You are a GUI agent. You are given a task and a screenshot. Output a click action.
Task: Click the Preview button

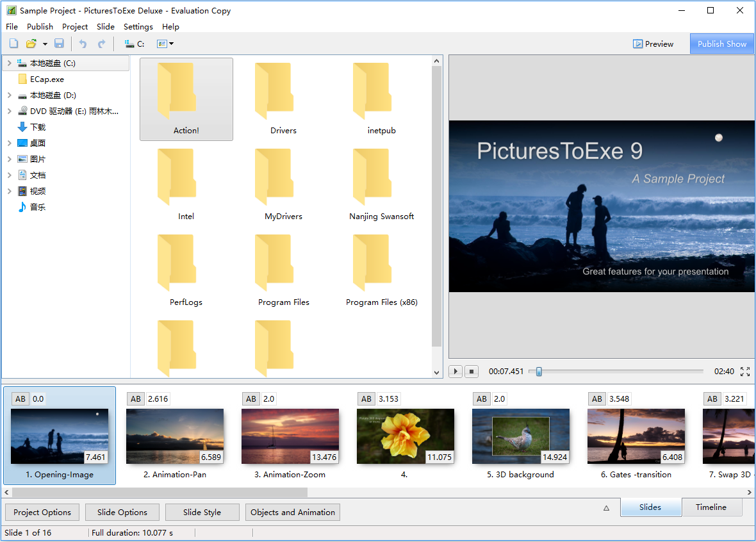point(653,44)
